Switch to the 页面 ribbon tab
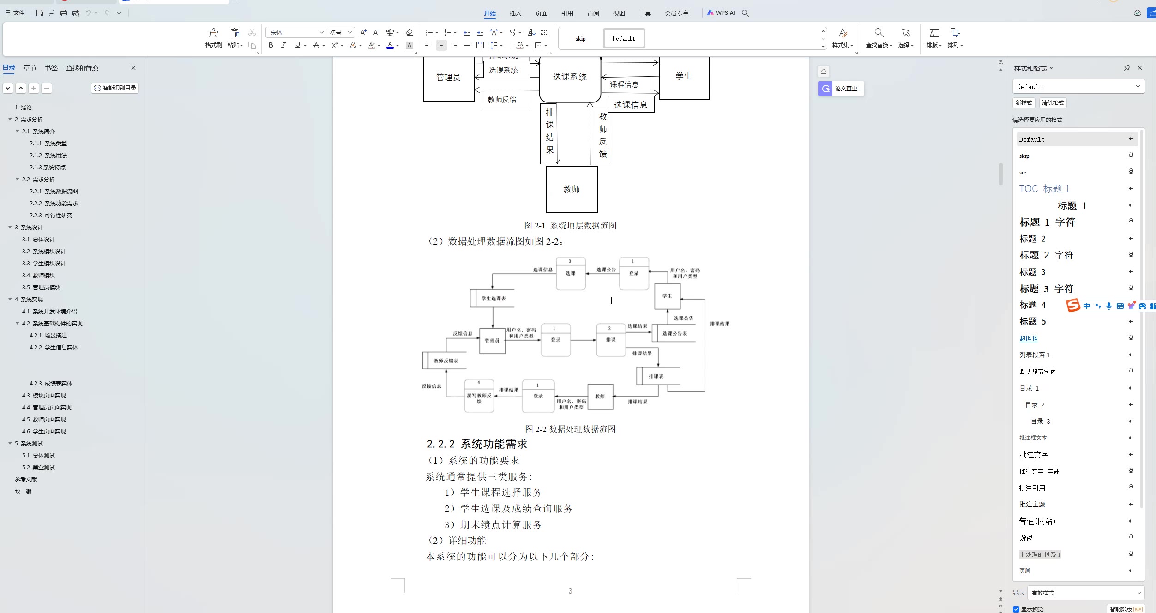This screenshot has width=1156, height=613. 541,13
